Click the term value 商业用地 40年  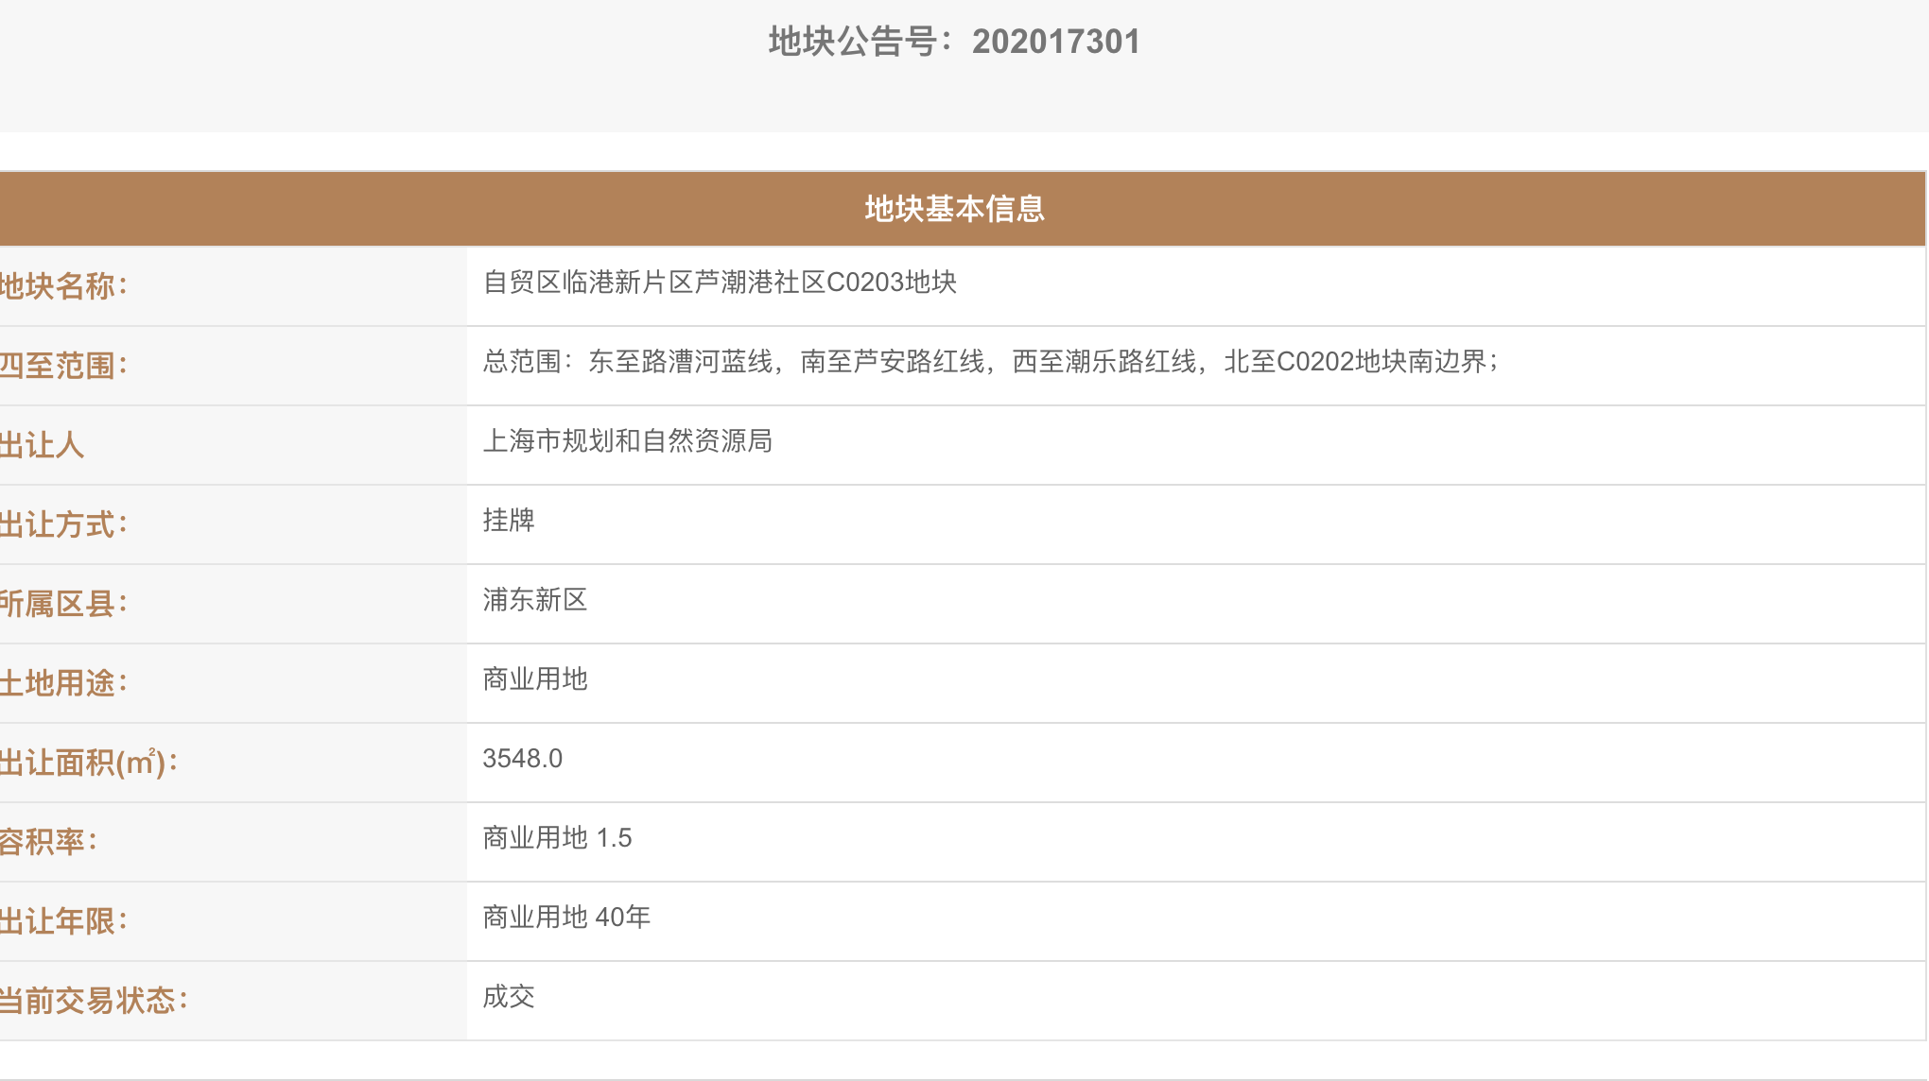pos(566,918)
